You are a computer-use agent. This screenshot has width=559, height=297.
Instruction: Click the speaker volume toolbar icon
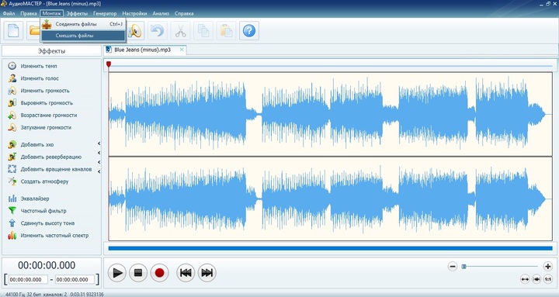135,31
